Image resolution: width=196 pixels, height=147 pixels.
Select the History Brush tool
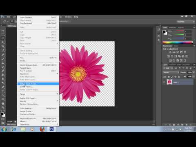coord(3,67)
